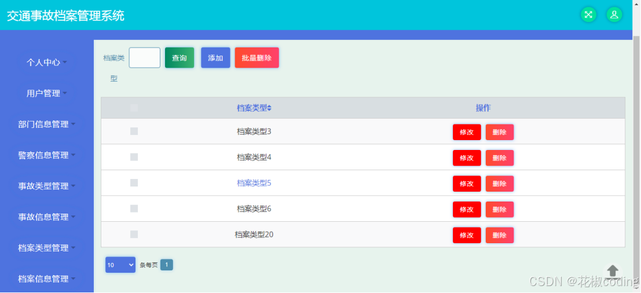Sort by the 档案类型 column arrows

[269, 108]
